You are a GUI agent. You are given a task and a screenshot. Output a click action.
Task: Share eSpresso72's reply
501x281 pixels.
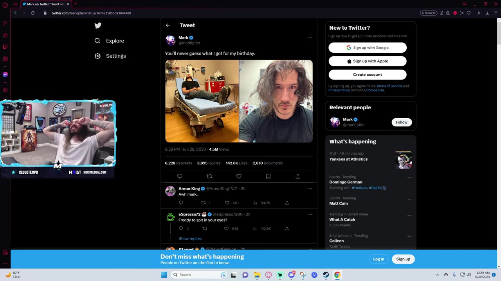tap(287, 229)
